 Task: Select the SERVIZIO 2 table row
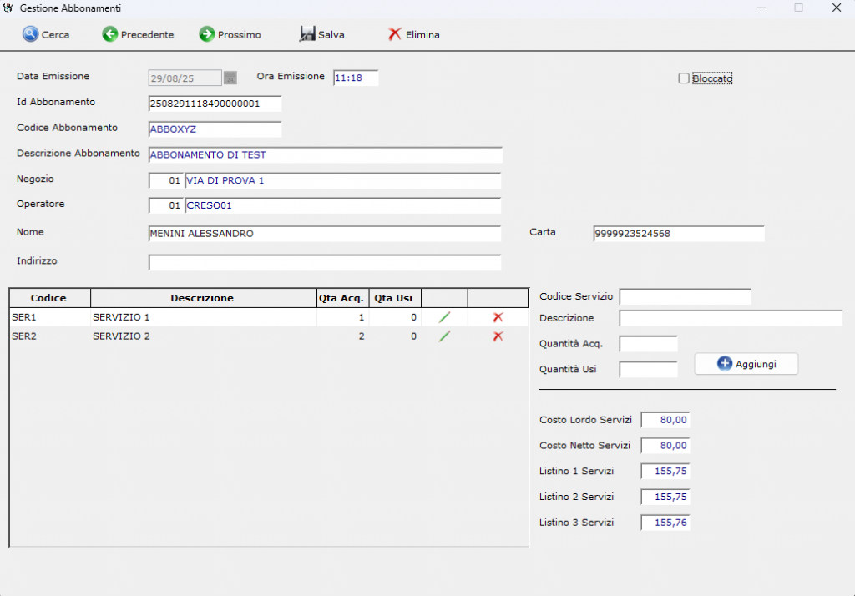[x=121, y=336]
